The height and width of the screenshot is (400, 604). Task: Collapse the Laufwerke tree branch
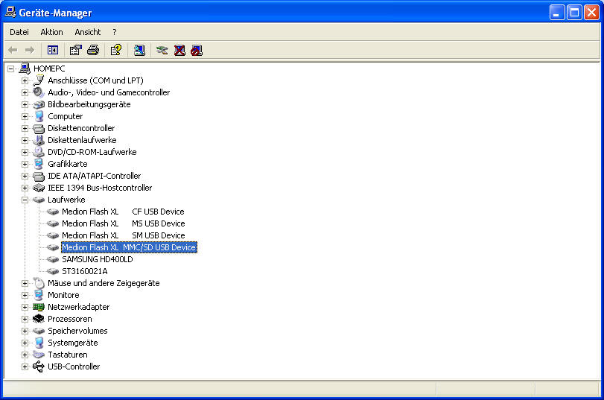(x=25, y=200)
